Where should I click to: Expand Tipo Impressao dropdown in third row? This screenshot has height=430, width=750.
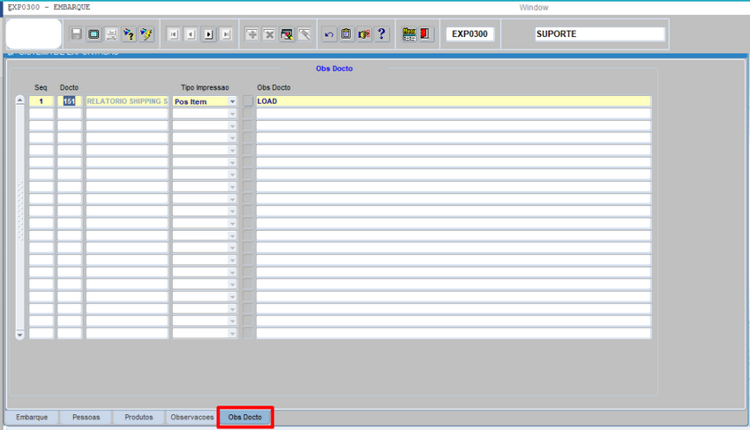click(233, 126)
